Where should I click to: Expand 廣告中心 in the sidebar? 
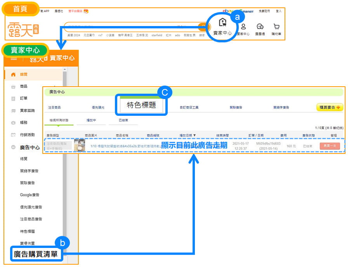[x=30, y=147]
